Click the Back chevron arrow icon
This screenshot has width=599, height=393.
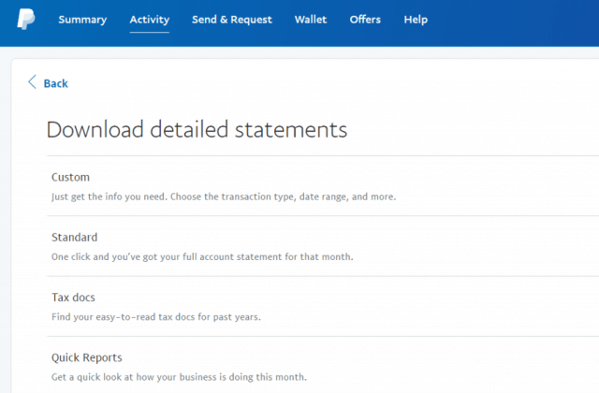click(x=33, y=82)
